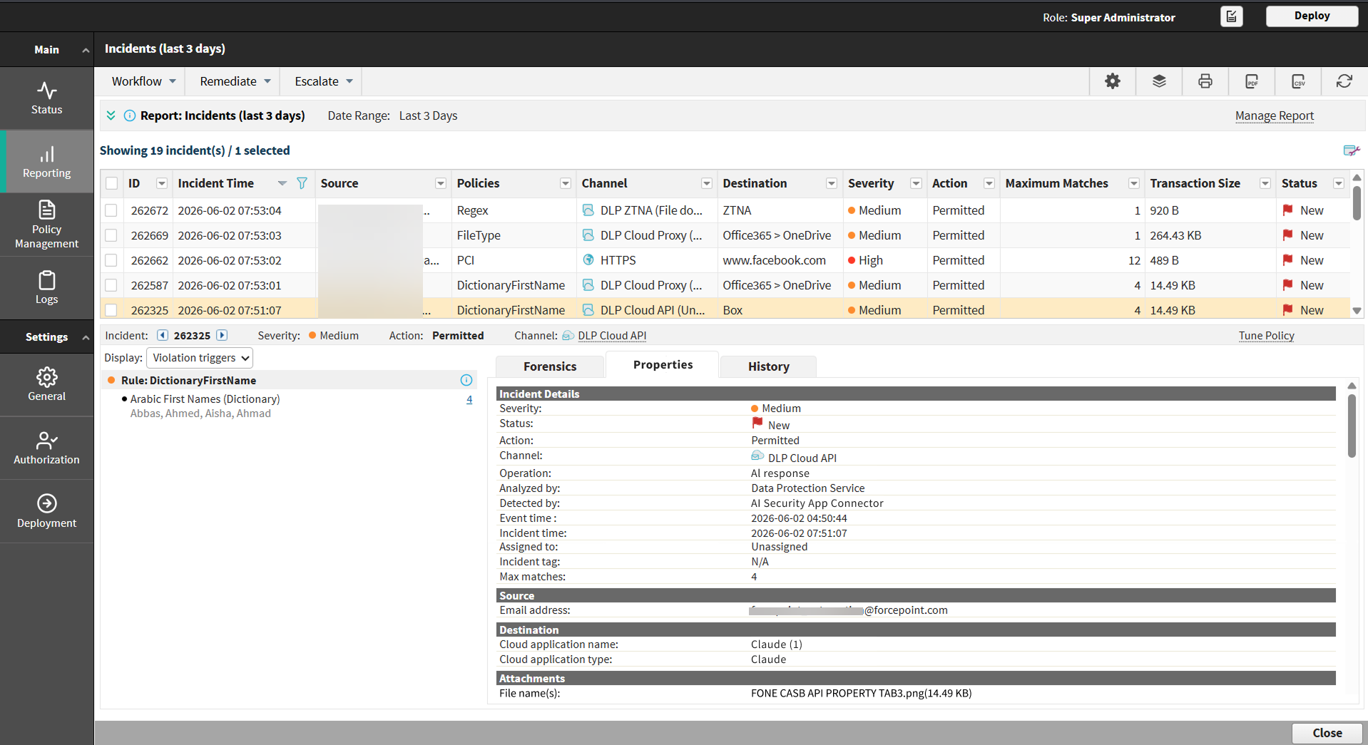
Task: Refresh the incidents list
Action: click(1344, 81)
